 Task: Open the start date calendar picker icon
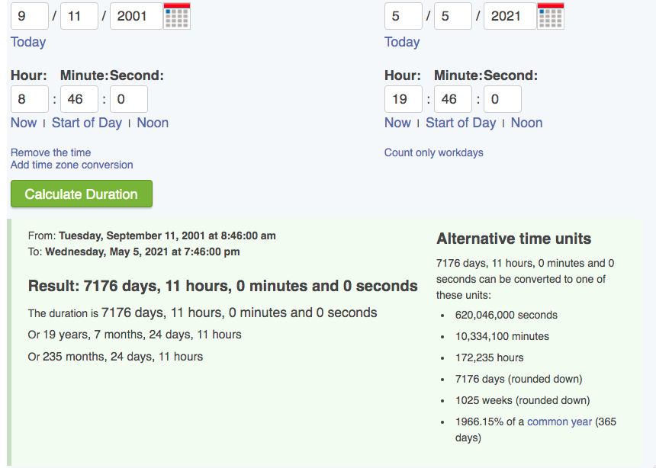[177, 16]
